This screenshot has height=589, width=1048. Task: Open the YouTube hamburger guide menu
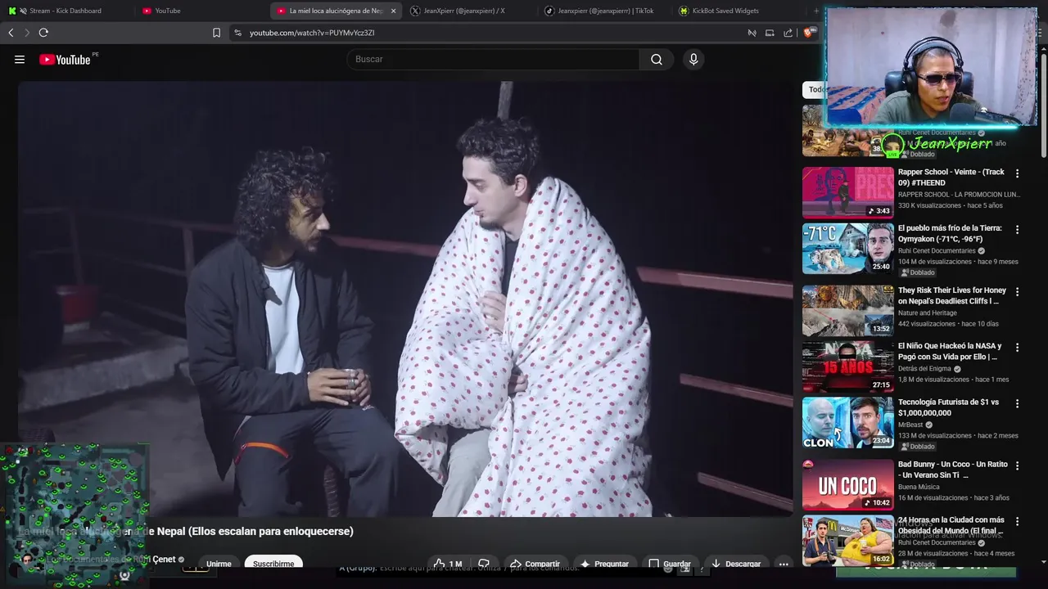[20, 59]
